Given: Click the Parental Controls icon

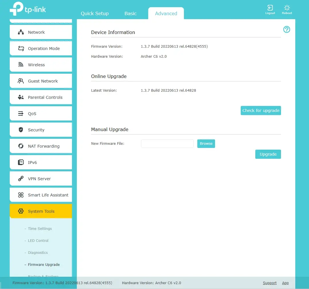Looking at the screenshot, I should (21, 97).
